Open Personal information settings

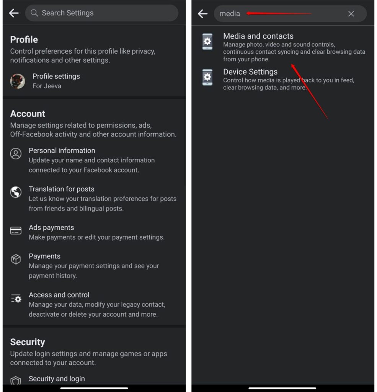click(x=94, y=160)
